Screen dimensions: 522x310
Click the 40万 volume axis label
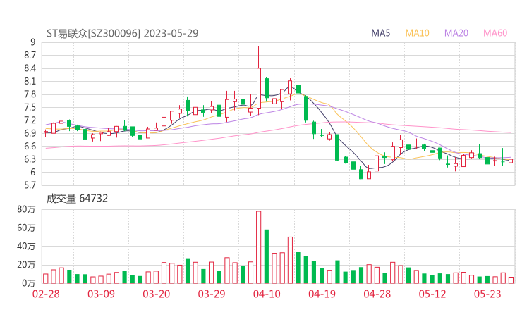26,247
